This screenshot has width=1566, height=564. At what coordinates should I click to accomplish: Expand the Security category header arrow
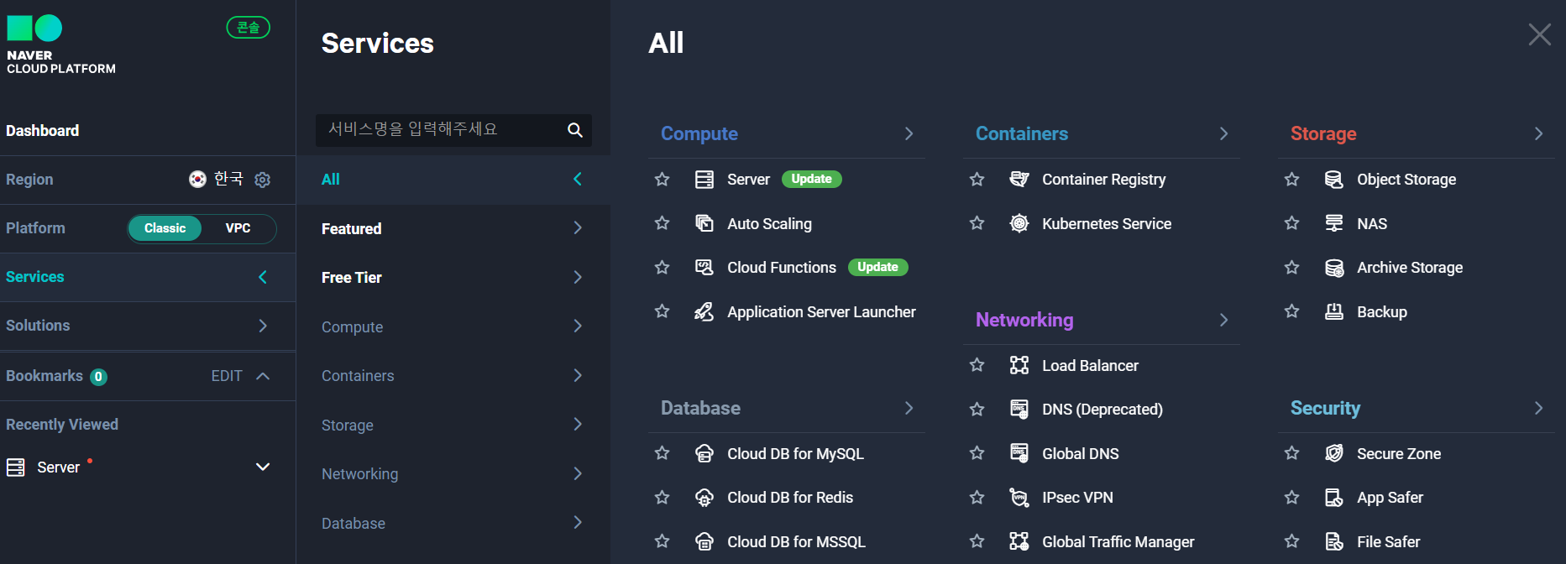coord(1538,408)
